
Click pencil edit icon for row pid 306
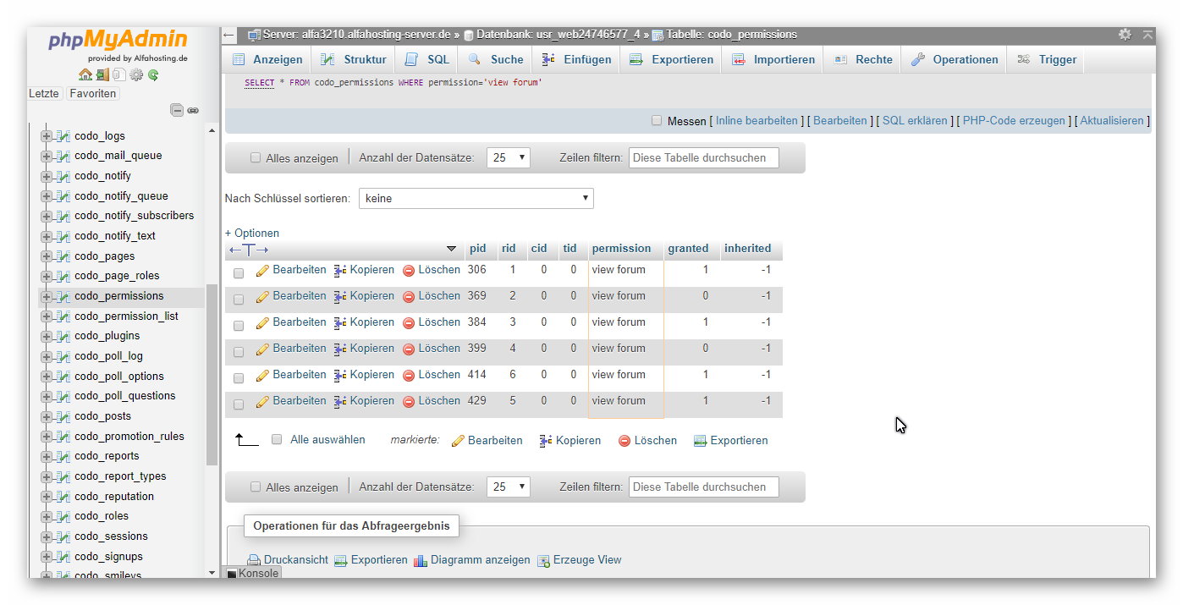(x=262, y=271)
